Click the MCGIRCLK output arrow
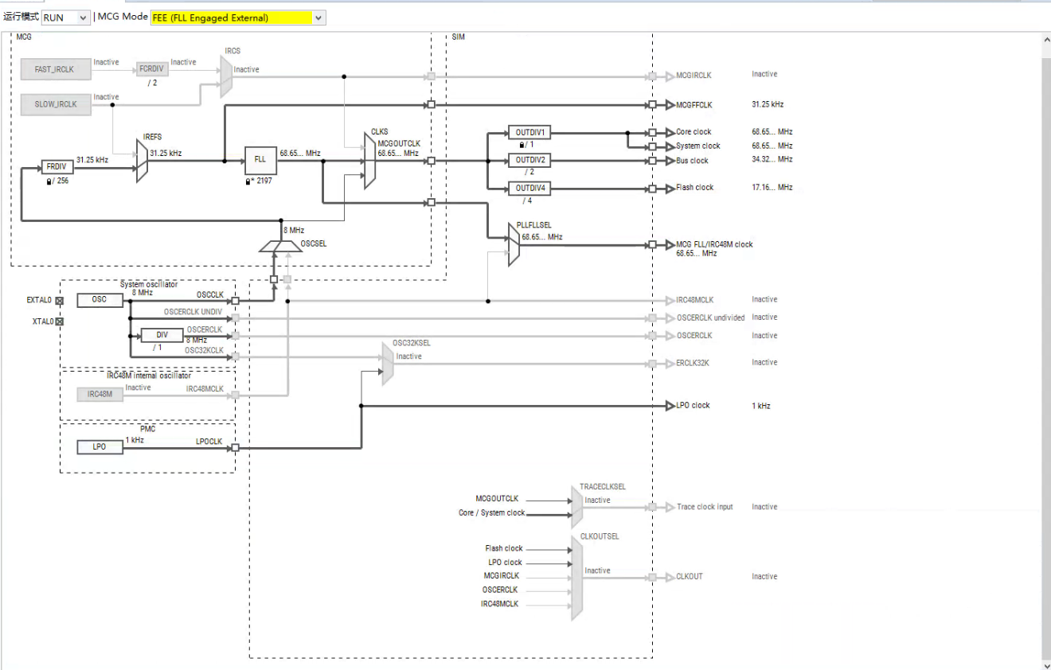Viewport: 1051px width, 670px height. (x=670, y=76)
